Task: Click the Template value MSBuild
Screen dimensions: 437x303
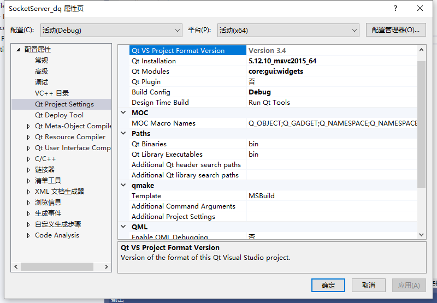Action: click(x=262, y=196)
